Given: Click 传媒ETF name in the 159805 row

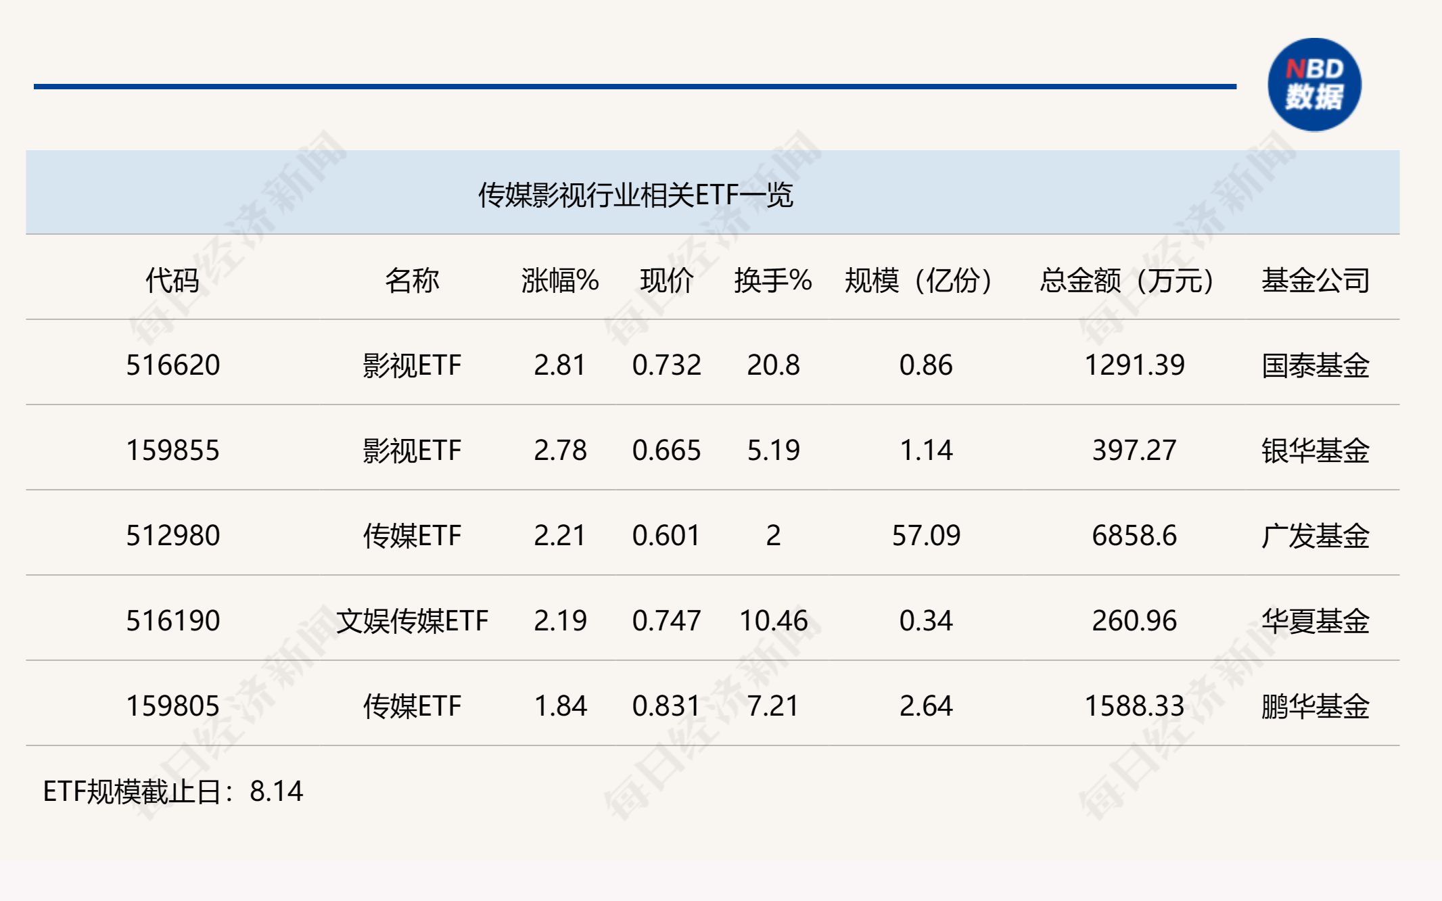Looking at the screenshot, I should click(x=412, y=706).
